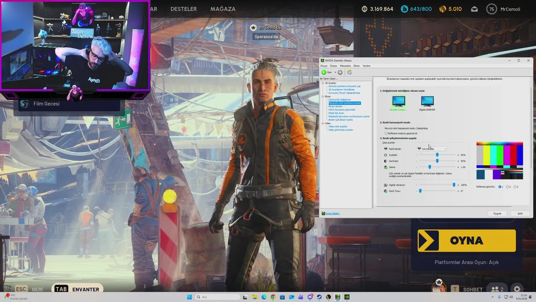Viewport: 536px width, 302px height.
Task: Click the taskbar Ara search box
Action: click(217, 297)
